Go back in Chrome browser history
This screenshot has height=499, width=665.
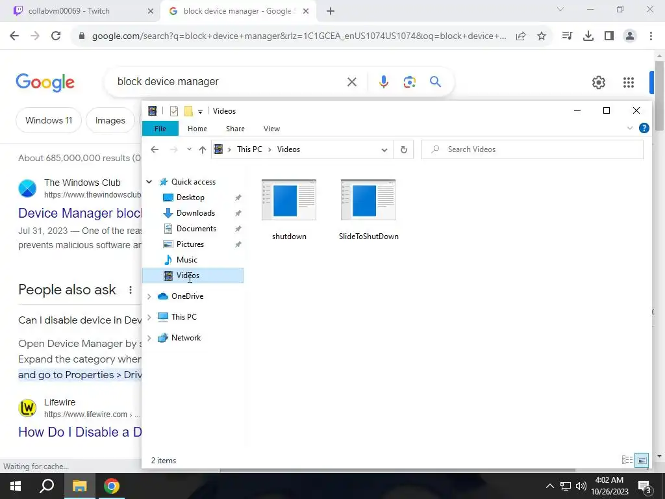click(x=14, y=36)
